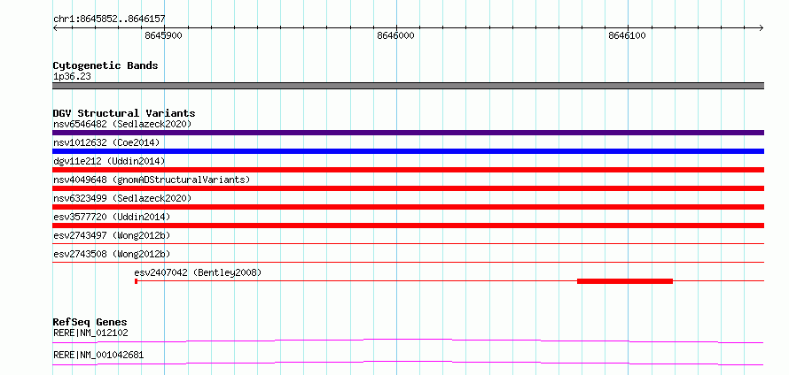Click the 8646100 ruler coordinate
Screen dimensions: 789x375
(627, 36)
